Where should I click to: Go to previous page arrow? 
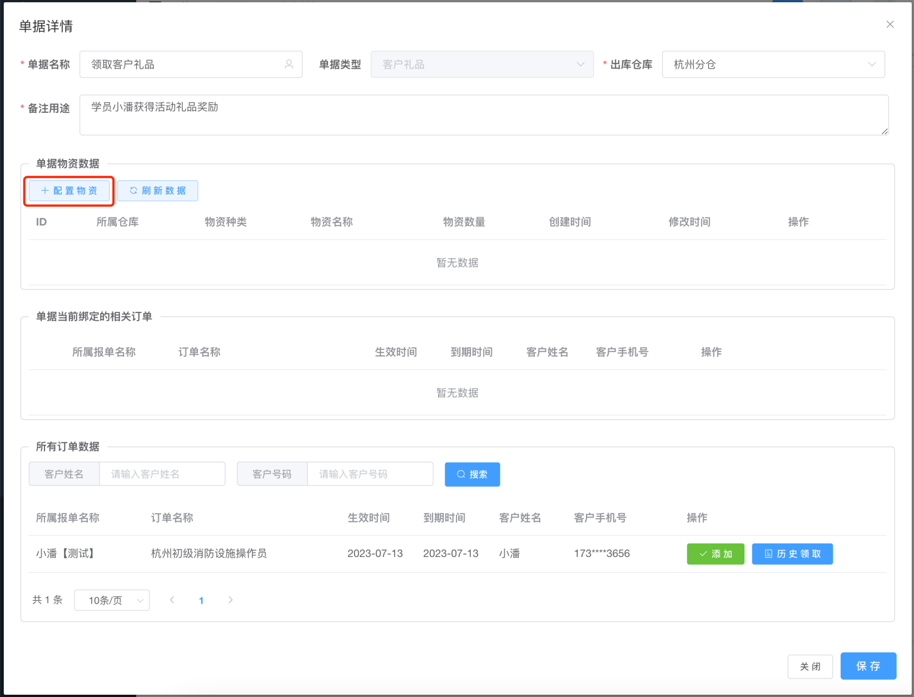(x=172, y=600)
